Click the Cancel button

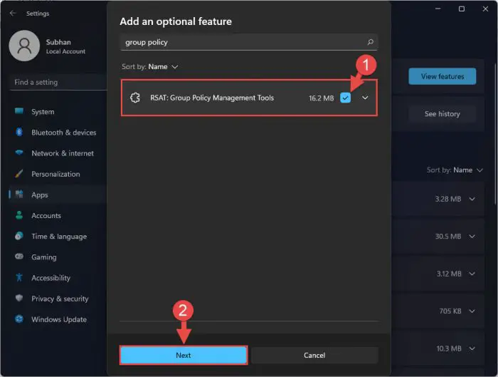[314, 355]
